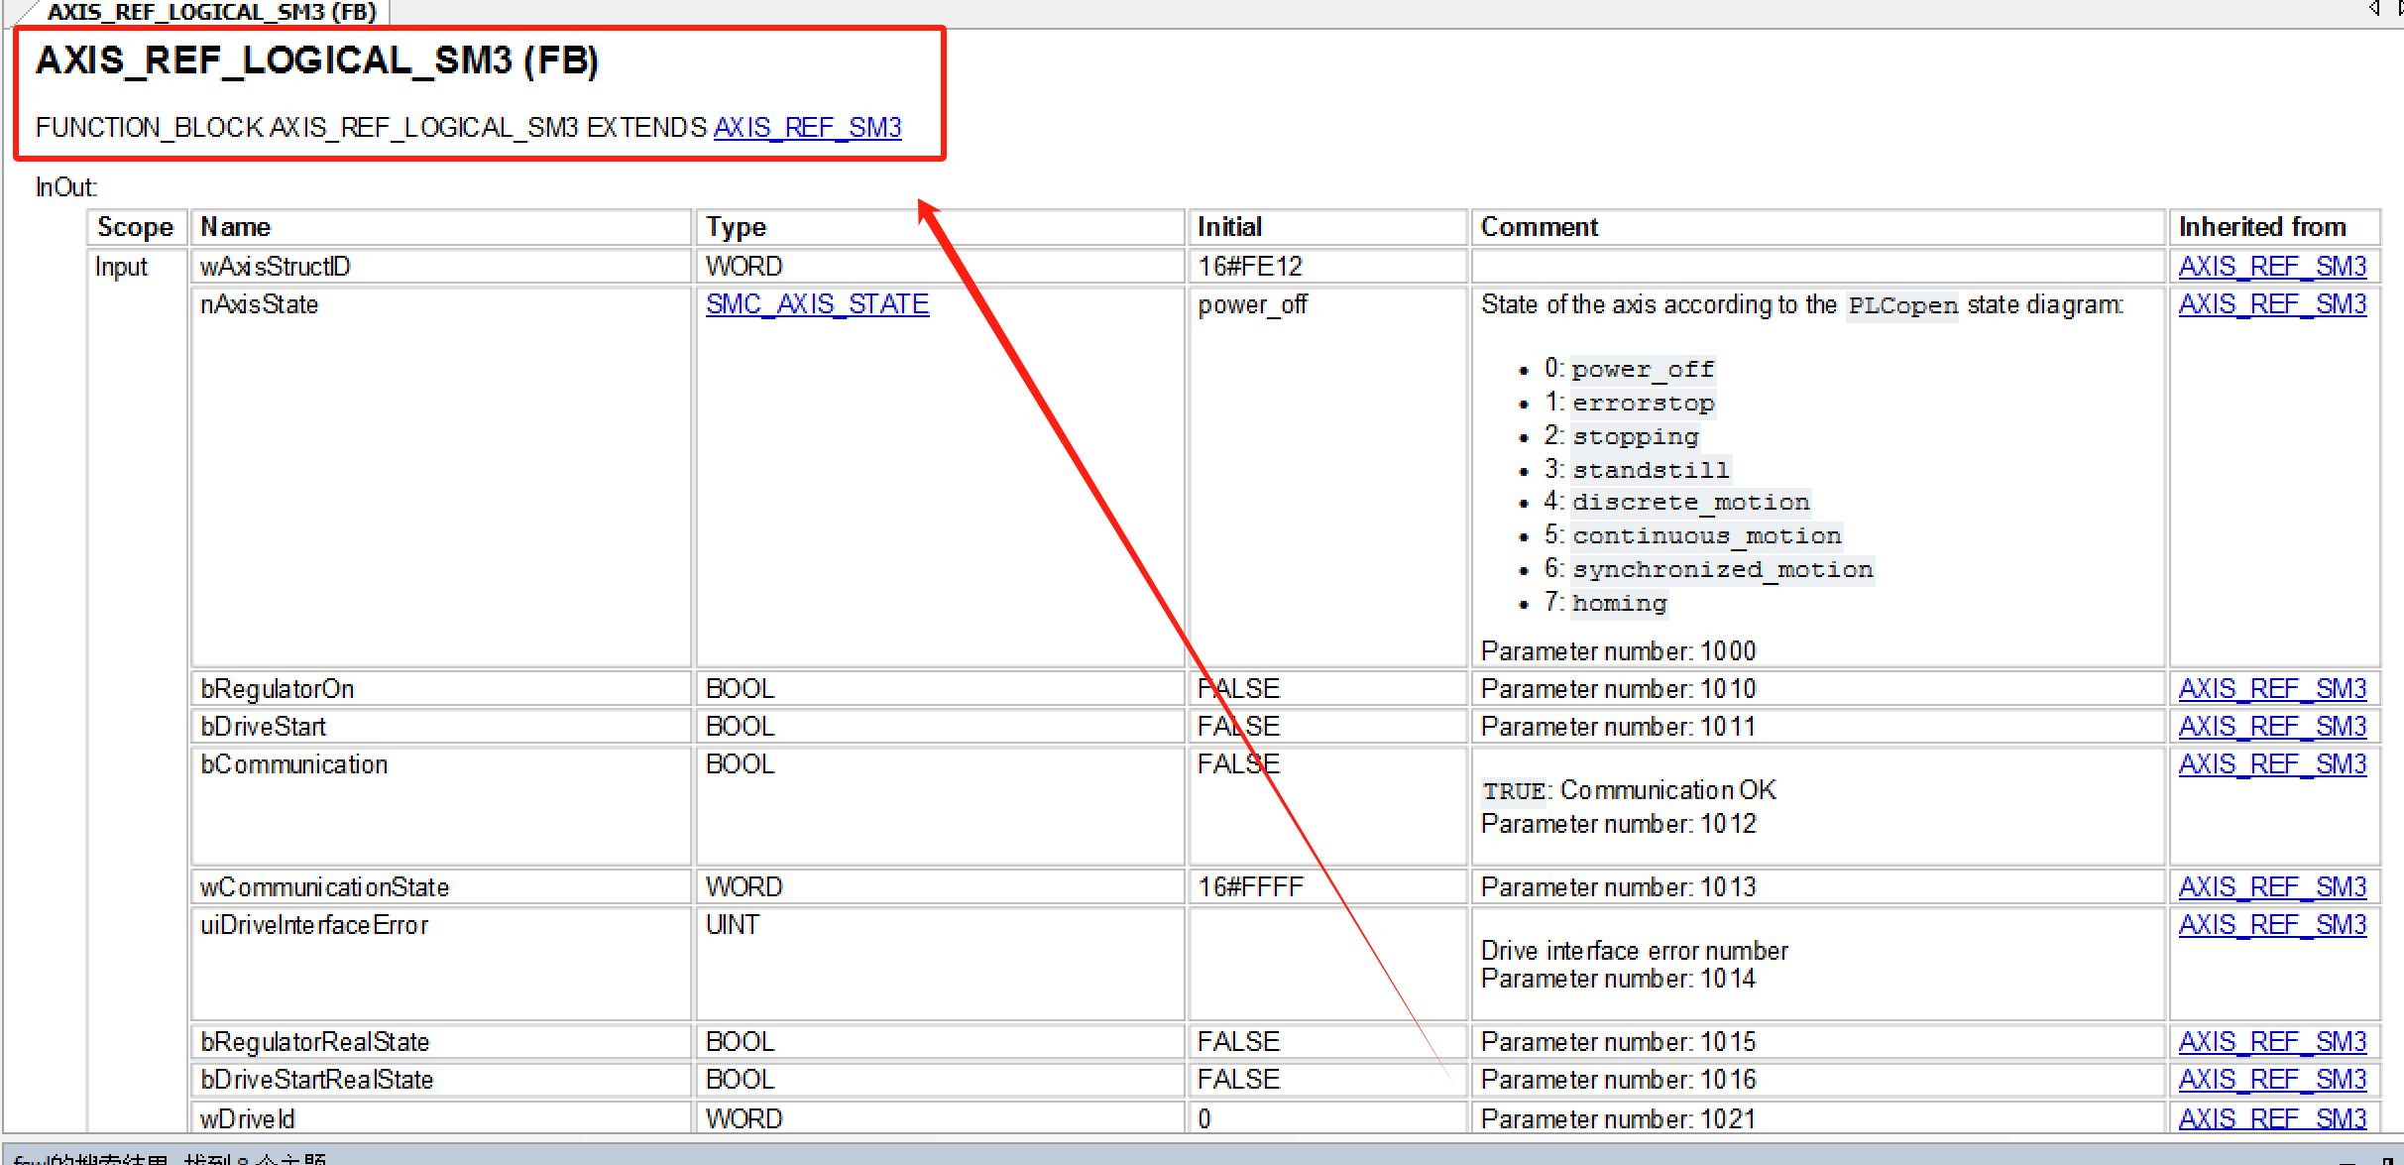The width and height of the screenshot is (2404, 1165).
Task: Select the nAxisState name cell
Action: point(440,477)
